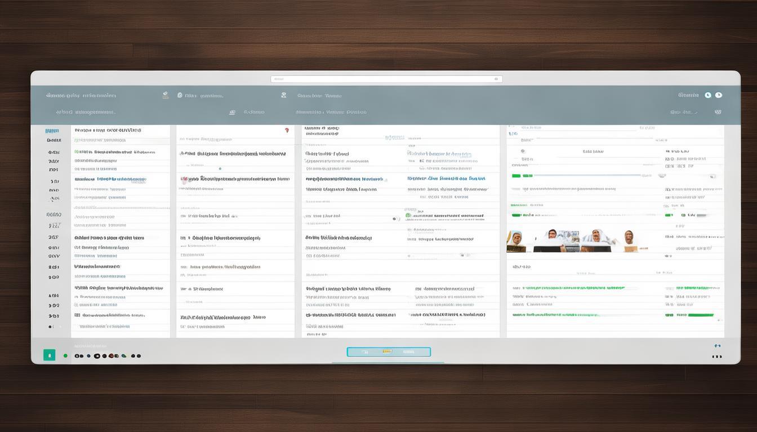
Task: Toggle the small switch right of the long green progress bar
Action: tap(661, 175)
